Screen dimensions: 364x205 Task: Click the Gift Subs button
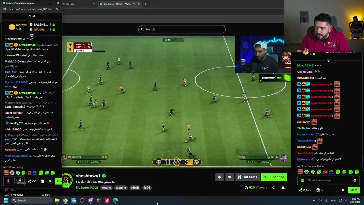[x=247, y=177]
